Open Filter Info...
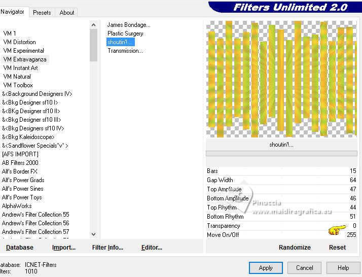The height and width of the screenshot is (277, 362). pyautogui.click(x=107, y=248)
